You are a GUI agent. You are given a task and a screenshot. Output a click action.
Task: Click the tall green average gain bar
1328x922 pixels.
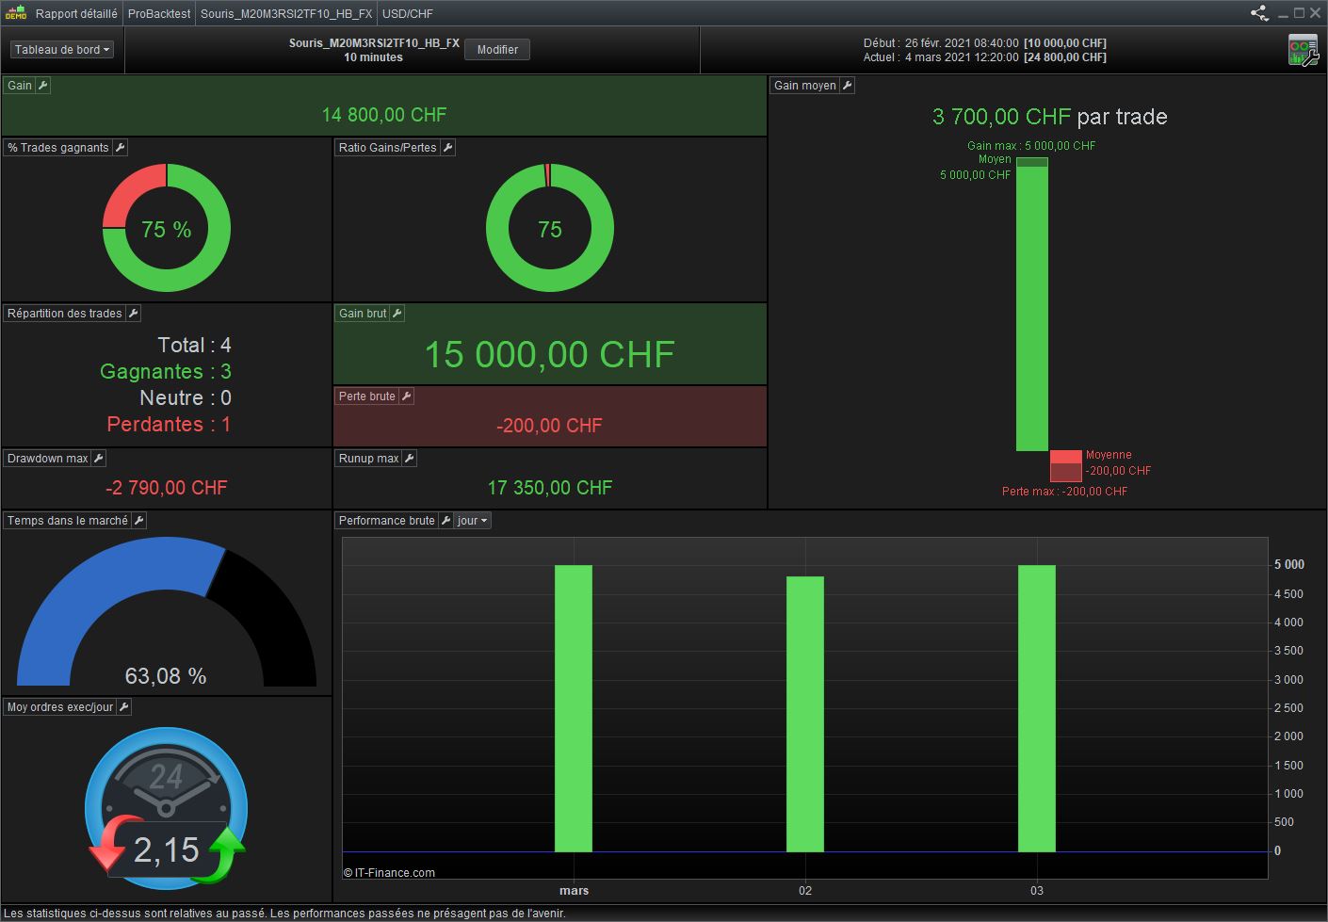tap(1032, 304)
